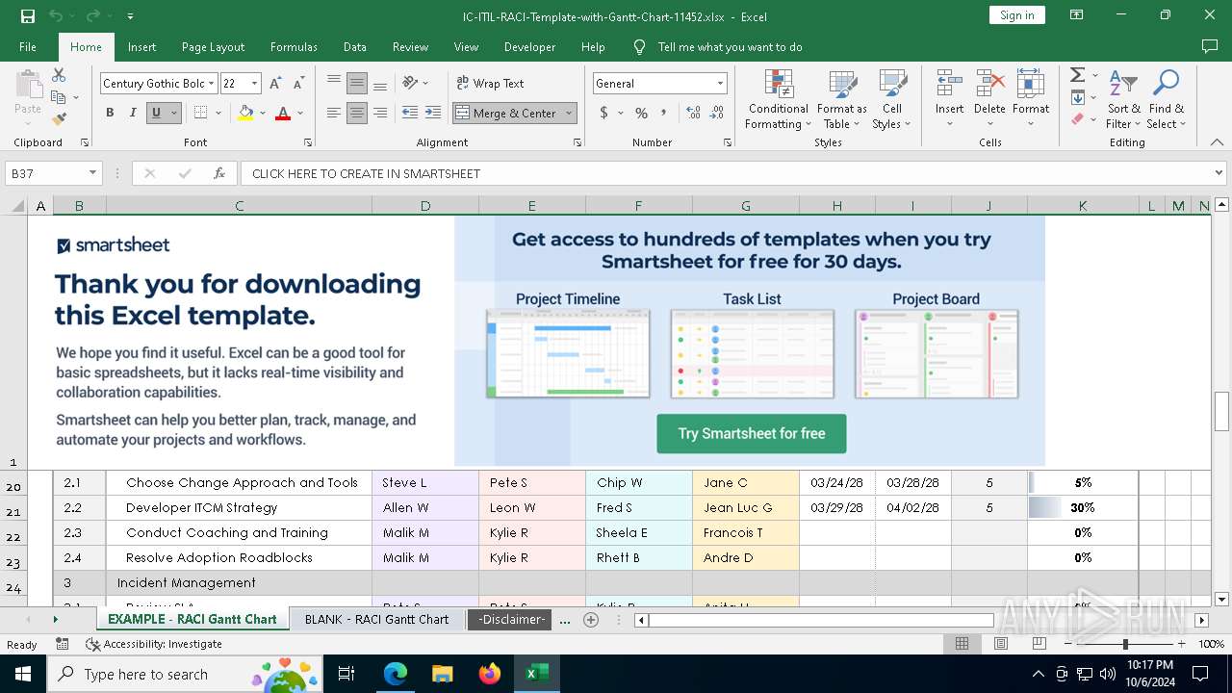Screen dimensions: 1232x693
Task: Click the Format Painter brush icon
Action: click(59, 118)
